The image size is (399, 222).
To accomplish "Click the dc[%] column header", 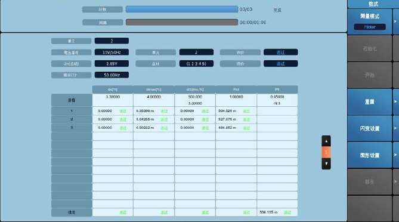I will click(x=113, y=90).
